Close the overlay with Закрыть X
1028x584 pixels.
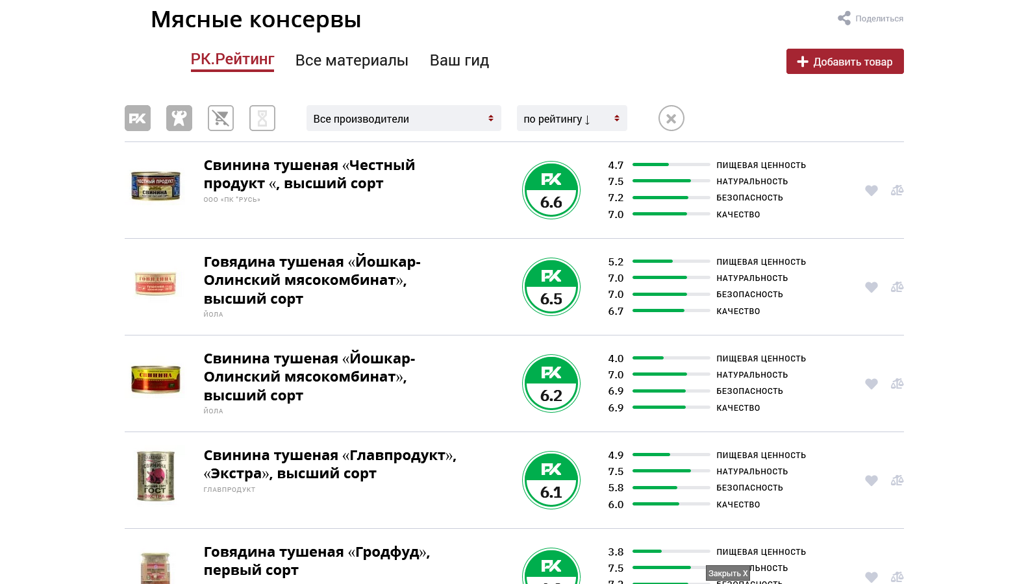tap(728, 573)
